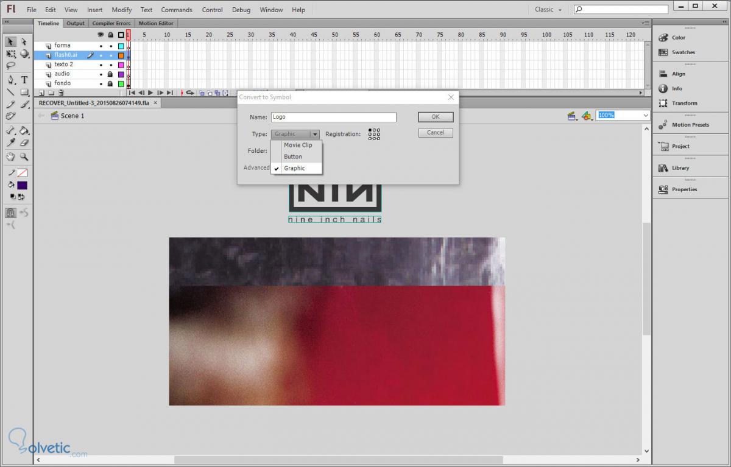Select the Eyedropper tool
731x467 pixels.
(11, 142)
